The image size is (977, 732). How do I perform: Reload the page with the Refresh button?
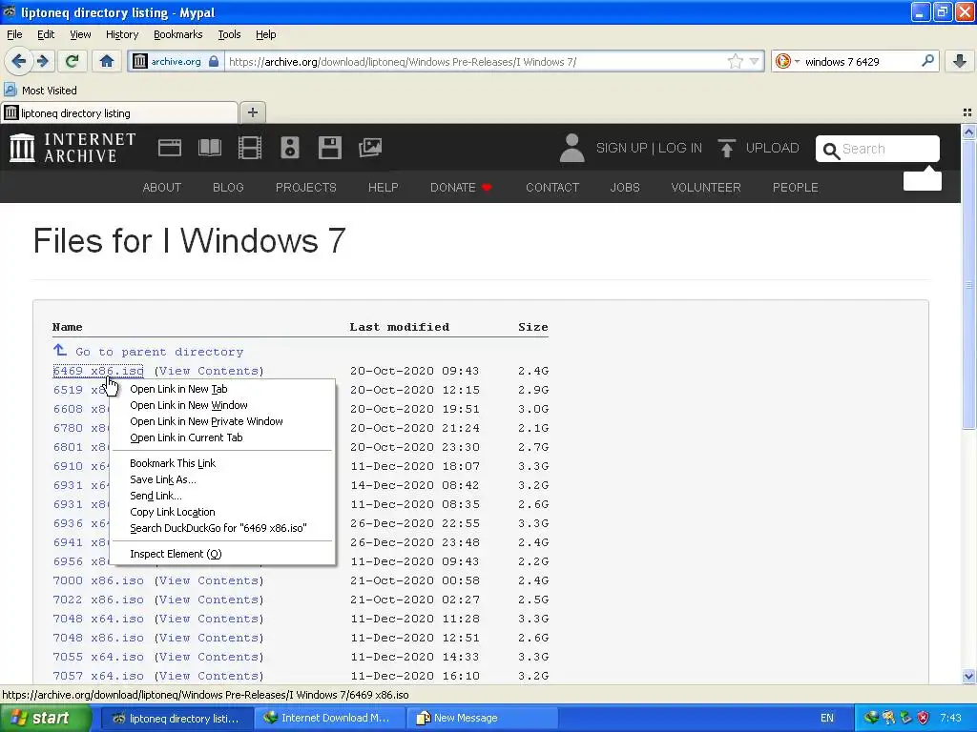(73, 61)
